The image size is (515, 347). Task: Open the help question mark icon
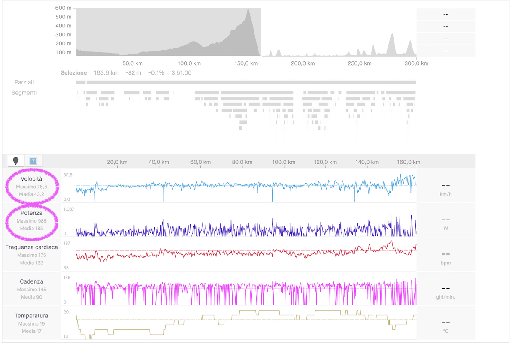tap(33, 161)
